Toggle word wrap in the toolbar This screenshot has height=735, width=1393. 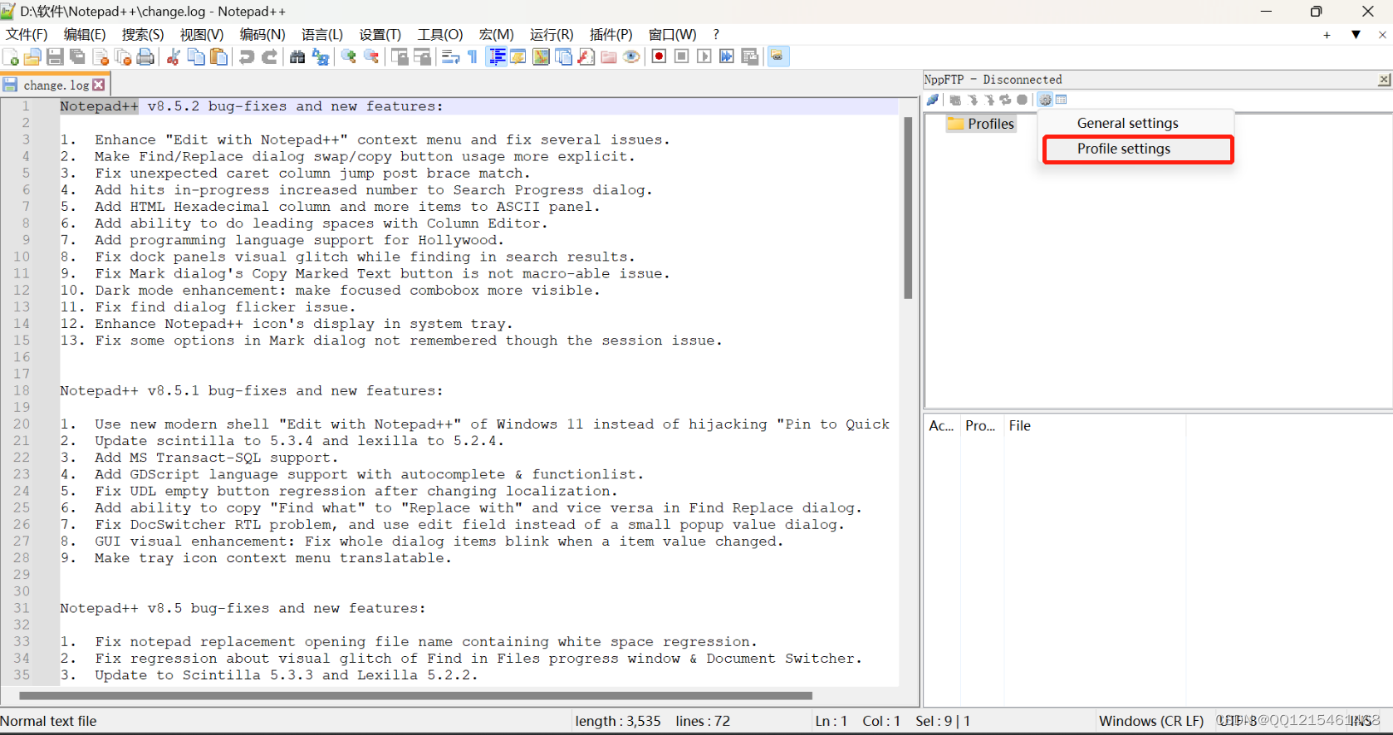tap(450, 56)
